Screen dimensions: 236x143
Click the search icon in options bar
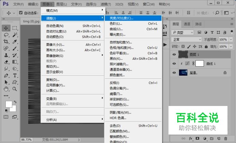coord(217,13)
